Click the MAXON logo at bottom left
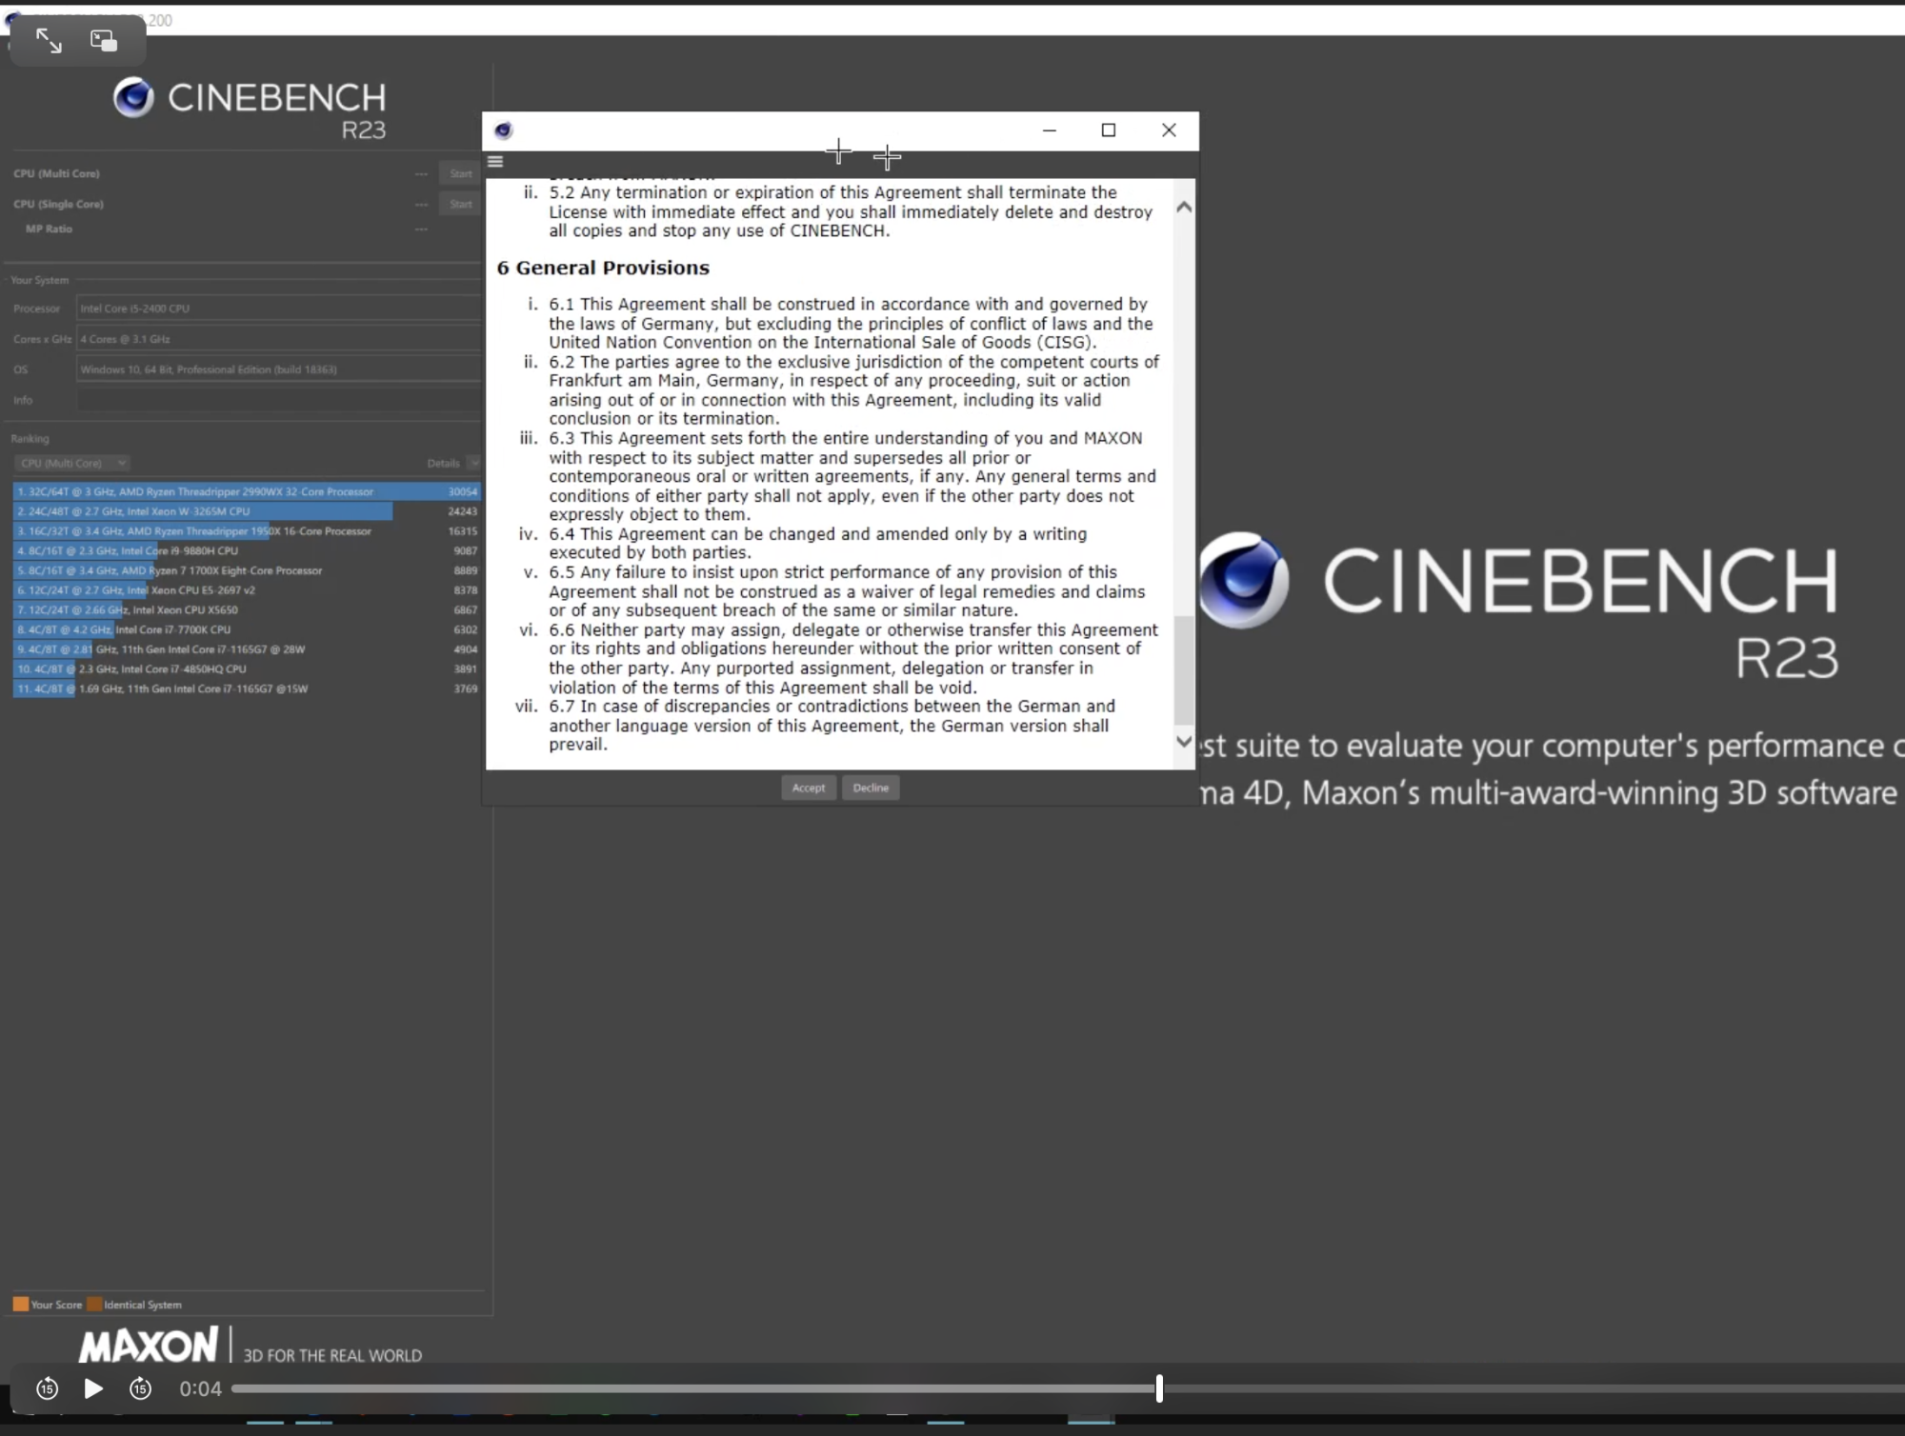Viewport: 1905px width, 1436px height. 149,1346
